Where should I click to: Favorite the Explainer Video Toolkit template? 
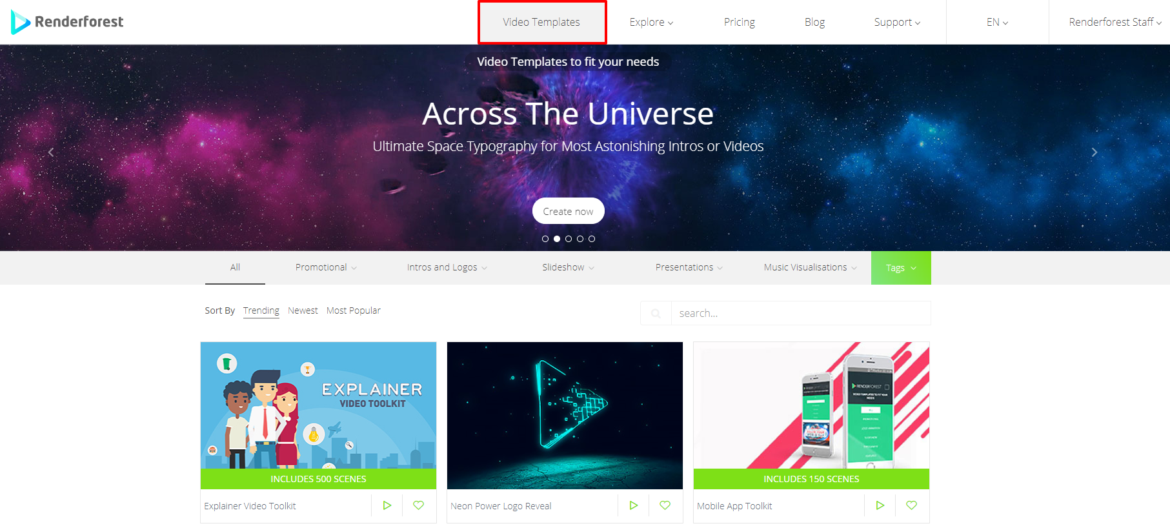[419, 505]
